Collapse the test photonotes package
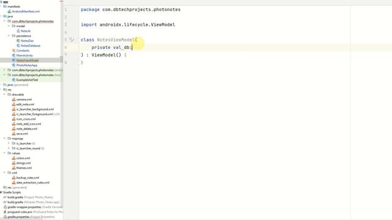 [4, 75]
